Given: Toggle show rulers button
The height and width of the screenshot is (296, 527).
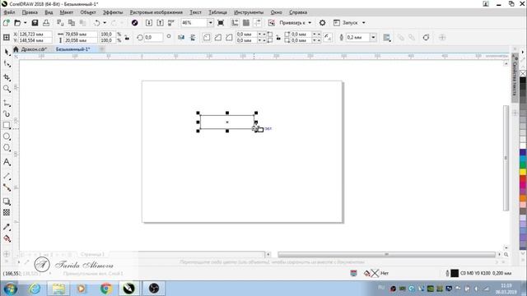Looking at the screenshot, I should pyautogui.click(x=235, y=23).
